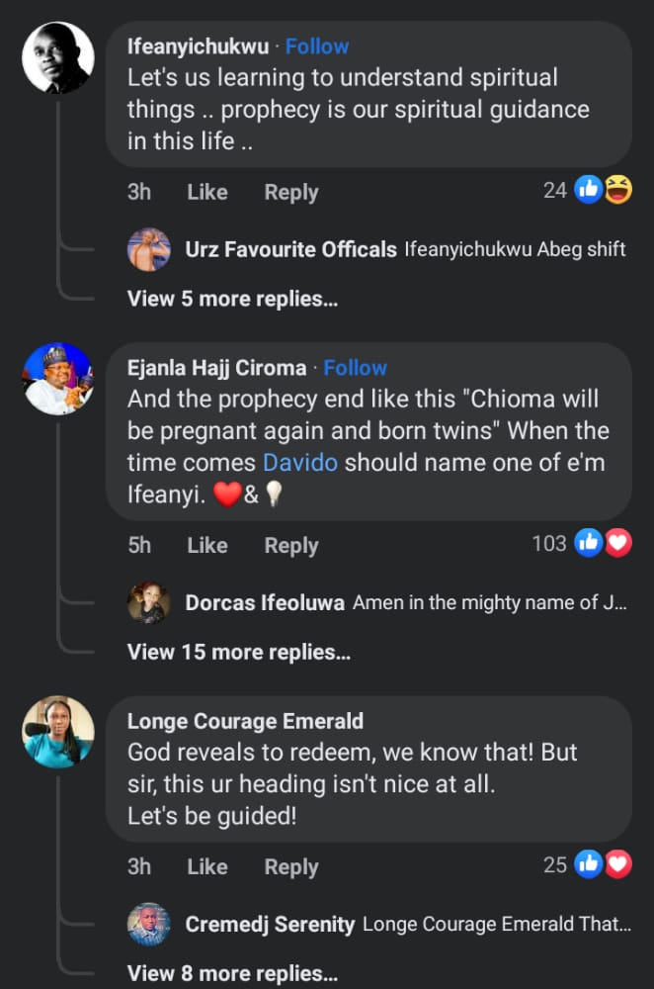Viewport: 654px width, 989px height.
Task: Tap Cremedj Serenity's reply avatar
Action: [149, 925]
